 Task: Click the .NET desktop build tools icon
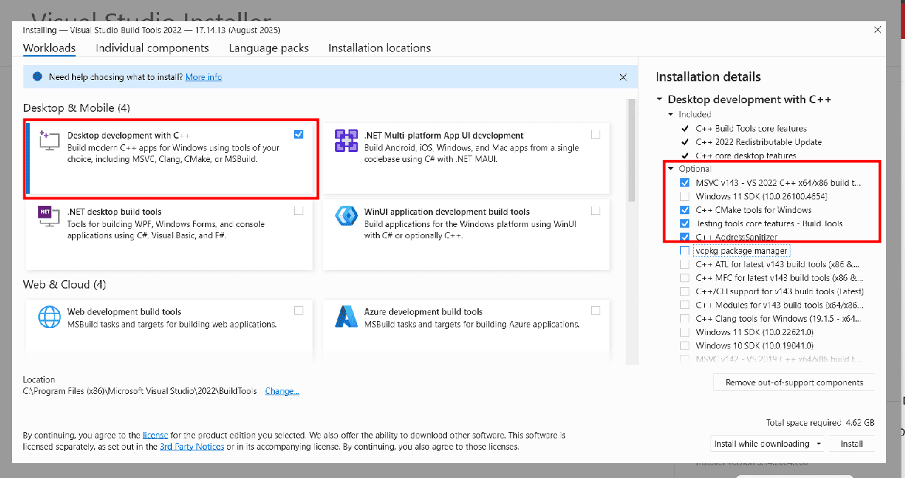(x=49, y=216)
